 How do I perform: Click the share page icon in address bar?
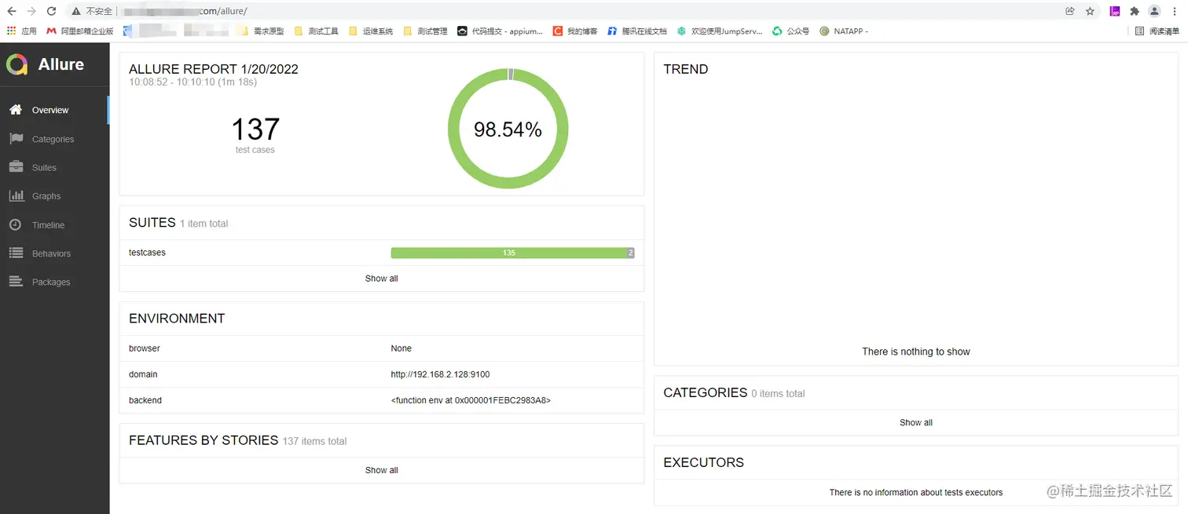click(x=1069, y=11)
